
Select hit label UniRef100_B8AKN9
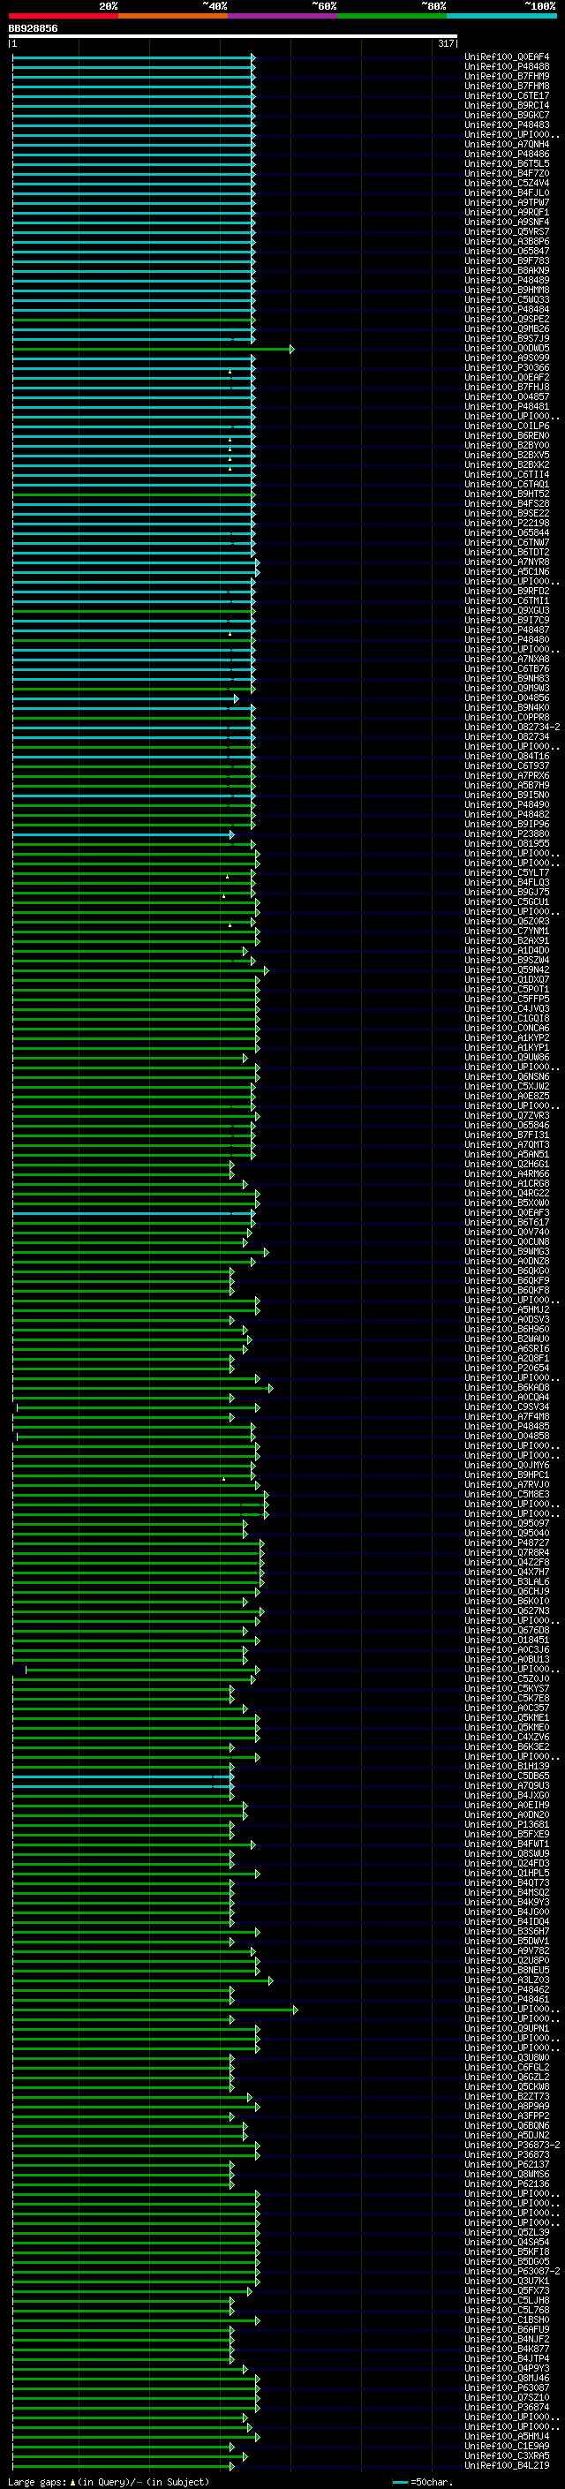507,270
